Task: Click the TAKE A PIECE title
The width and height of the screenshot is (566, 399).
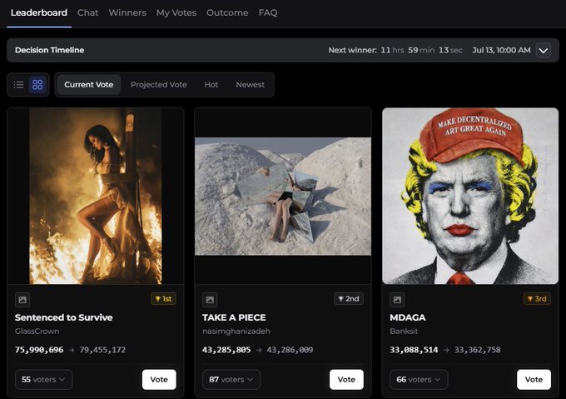Action: (x=234, y=317)
